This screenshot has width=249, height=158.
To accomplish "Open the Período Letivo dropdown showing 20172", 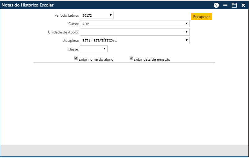I will [x=97, y=15].
